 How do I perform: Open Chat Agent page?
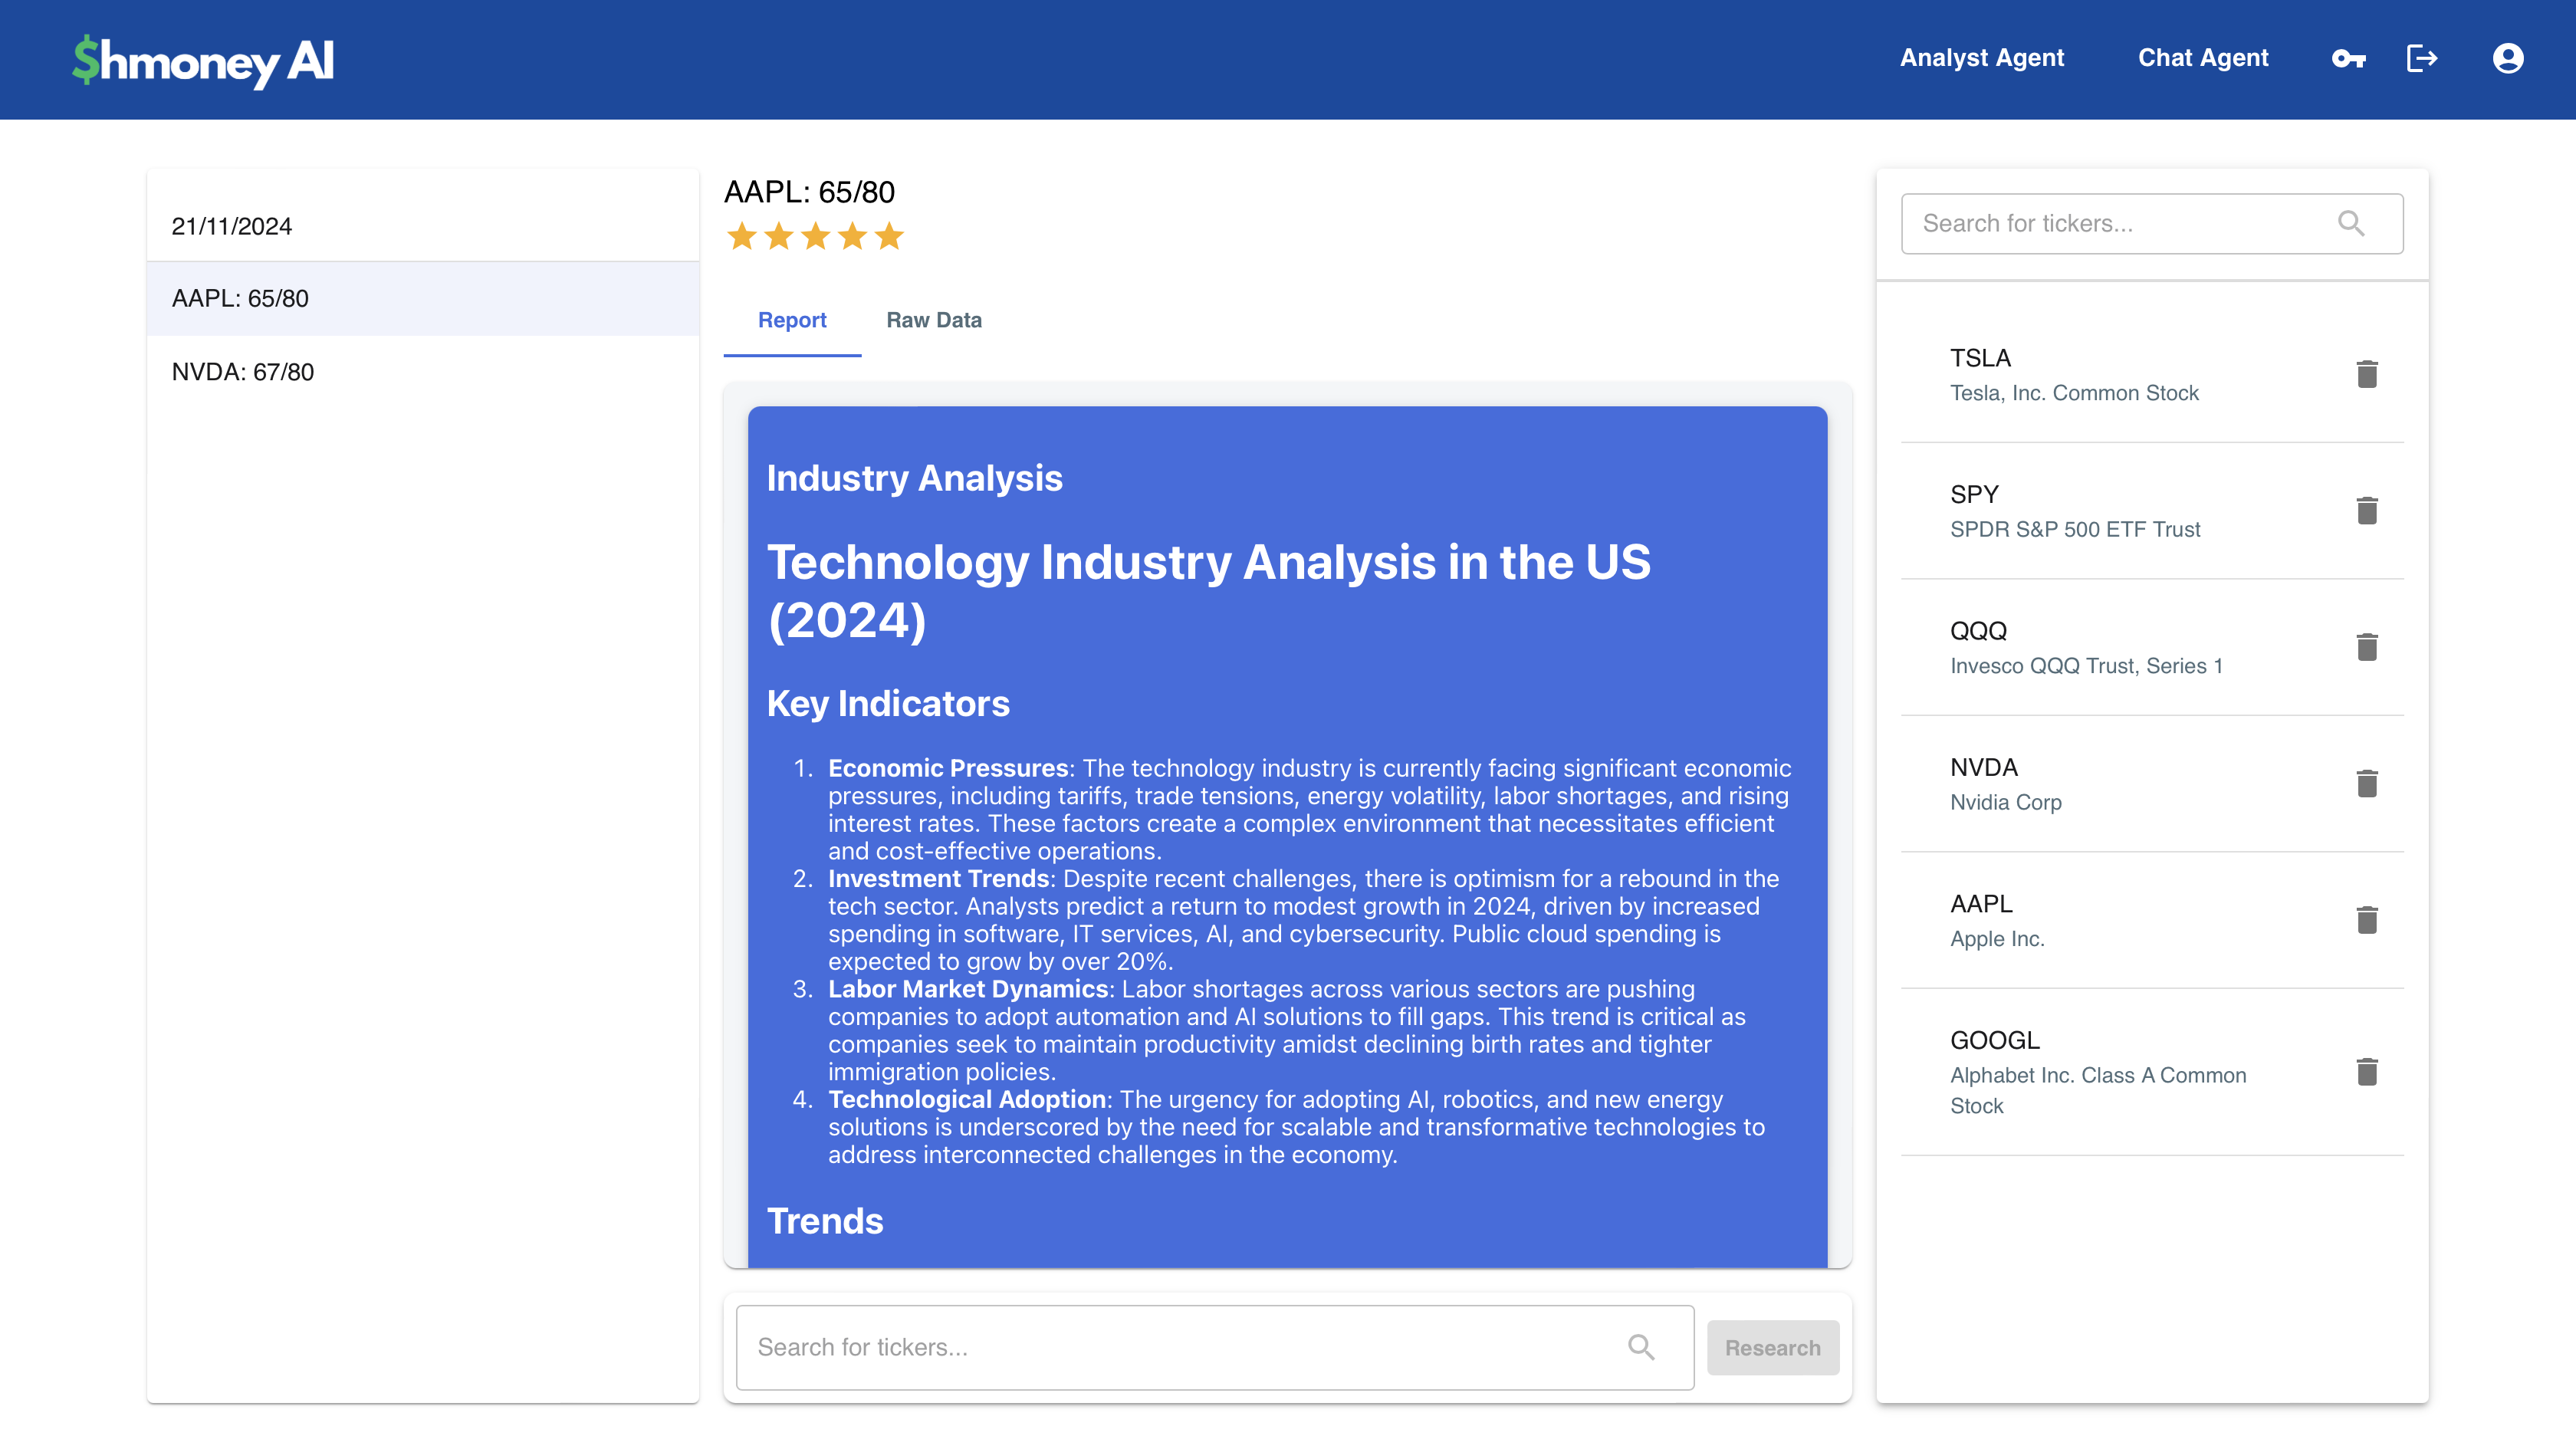click(x=2202, y=58)
